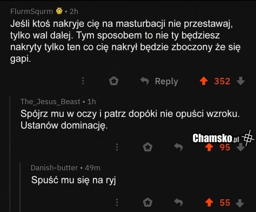256x212 pixels.
Task: Expand more options on Danish-butter's comment
Action: coord(117,202)
